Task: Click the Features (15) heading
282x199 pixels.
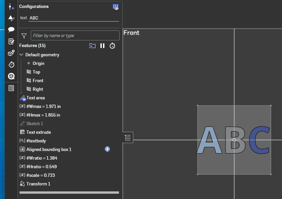Action: point(32,45)
